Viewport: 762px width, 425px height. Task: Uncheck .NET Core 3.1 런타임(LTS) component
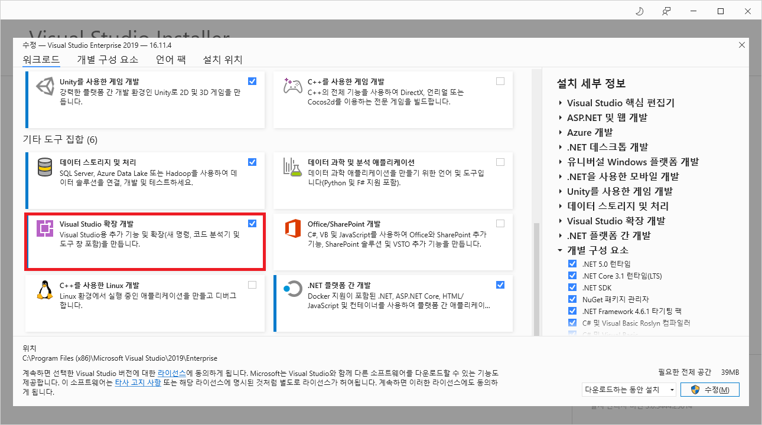coord(572,276)
